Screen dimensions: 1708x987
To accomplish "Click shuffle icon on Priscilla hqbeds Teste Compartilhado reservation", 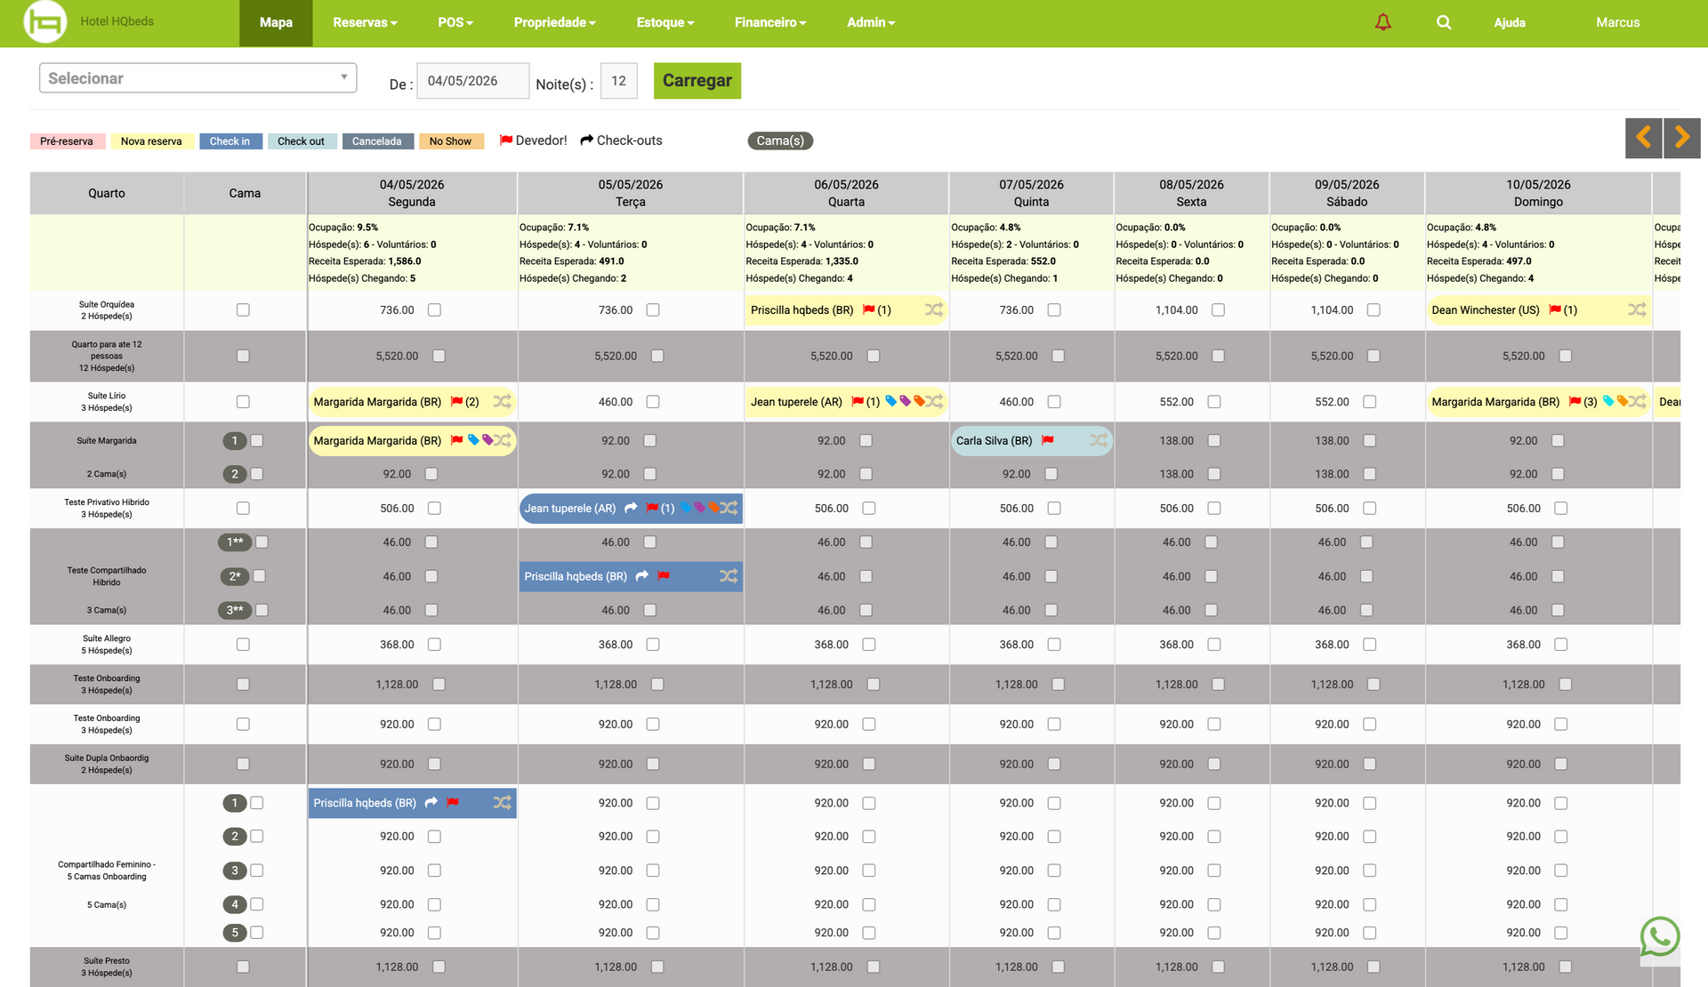I will pyautogui.click(x=729, y=576).
